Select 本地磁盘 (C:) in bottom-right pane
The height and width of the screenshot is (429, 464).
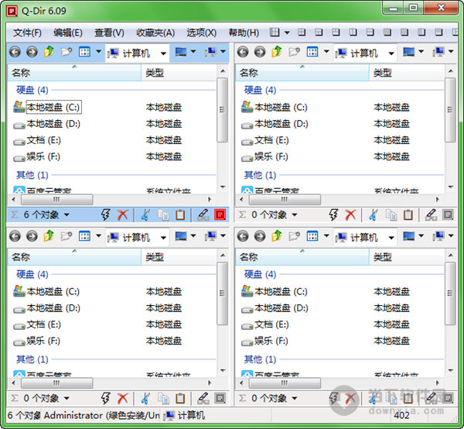[x=281, y=291]
